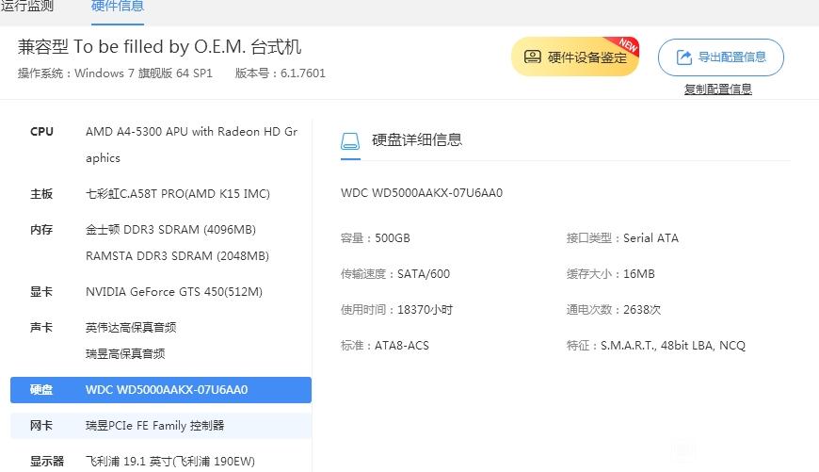
Task: Click the export icon in 导出配置信息
Action: [684, 57]
